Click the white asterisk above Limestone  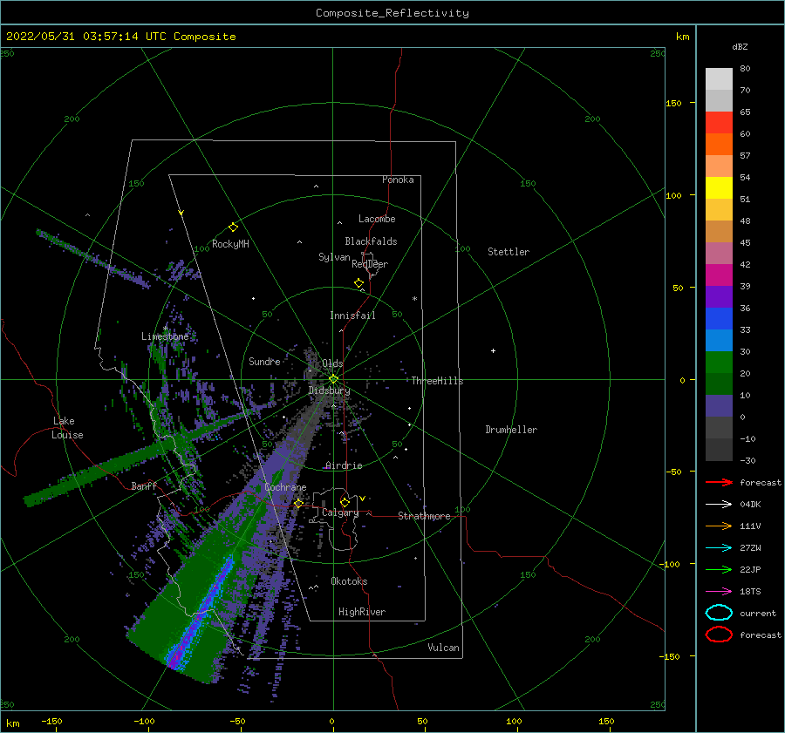point(165,329)
